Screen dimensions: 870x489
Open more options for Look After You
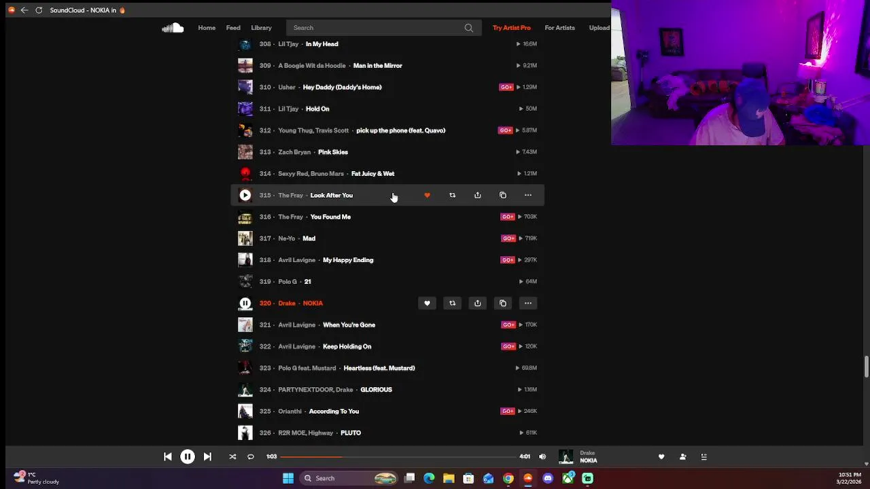[x=528, y=196]
